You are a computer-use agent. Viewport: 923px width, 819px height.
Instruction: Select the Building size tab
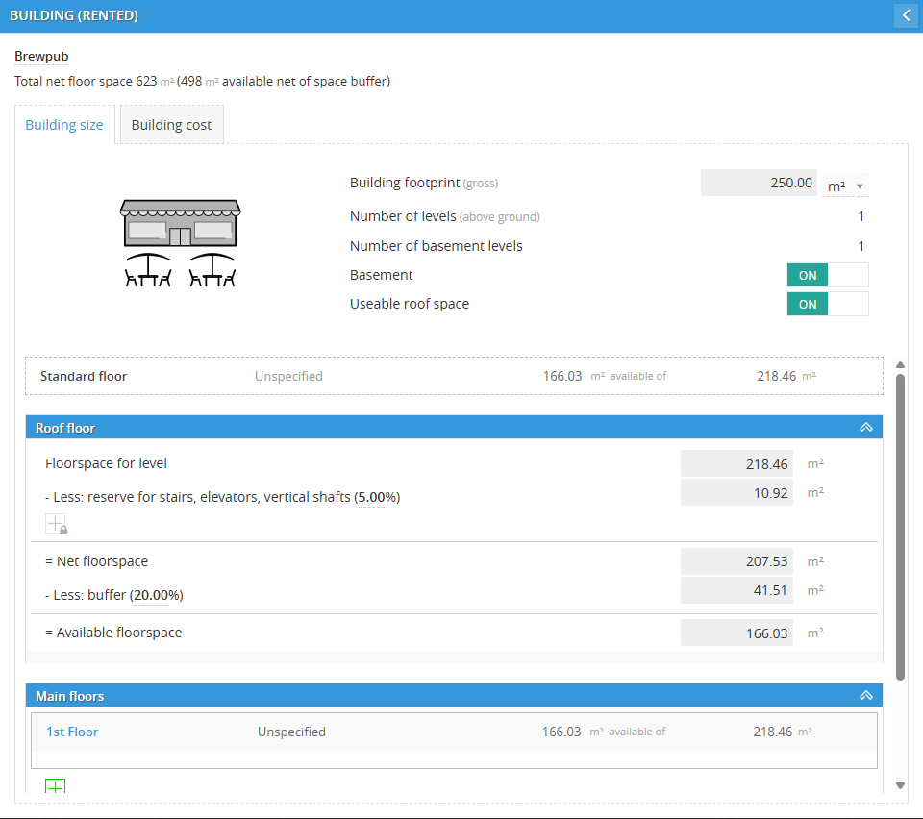point(64,125)
